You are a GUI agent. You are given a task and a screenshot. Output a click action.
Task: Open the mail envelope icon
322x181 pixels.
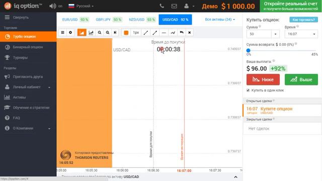(174, 6)
